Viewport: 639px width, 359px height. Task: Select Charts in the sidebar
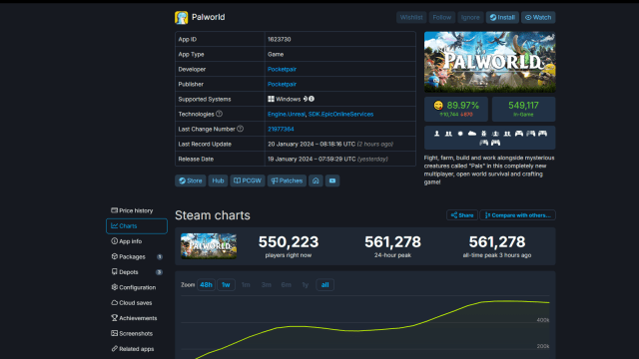click(136, 226)
